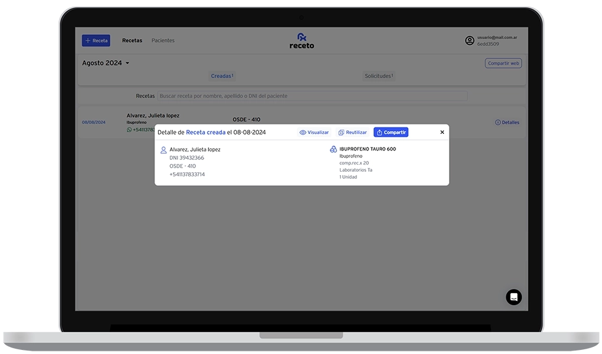Click the Alvarez, Julieta lopez name in dialog

pos(195,150)
